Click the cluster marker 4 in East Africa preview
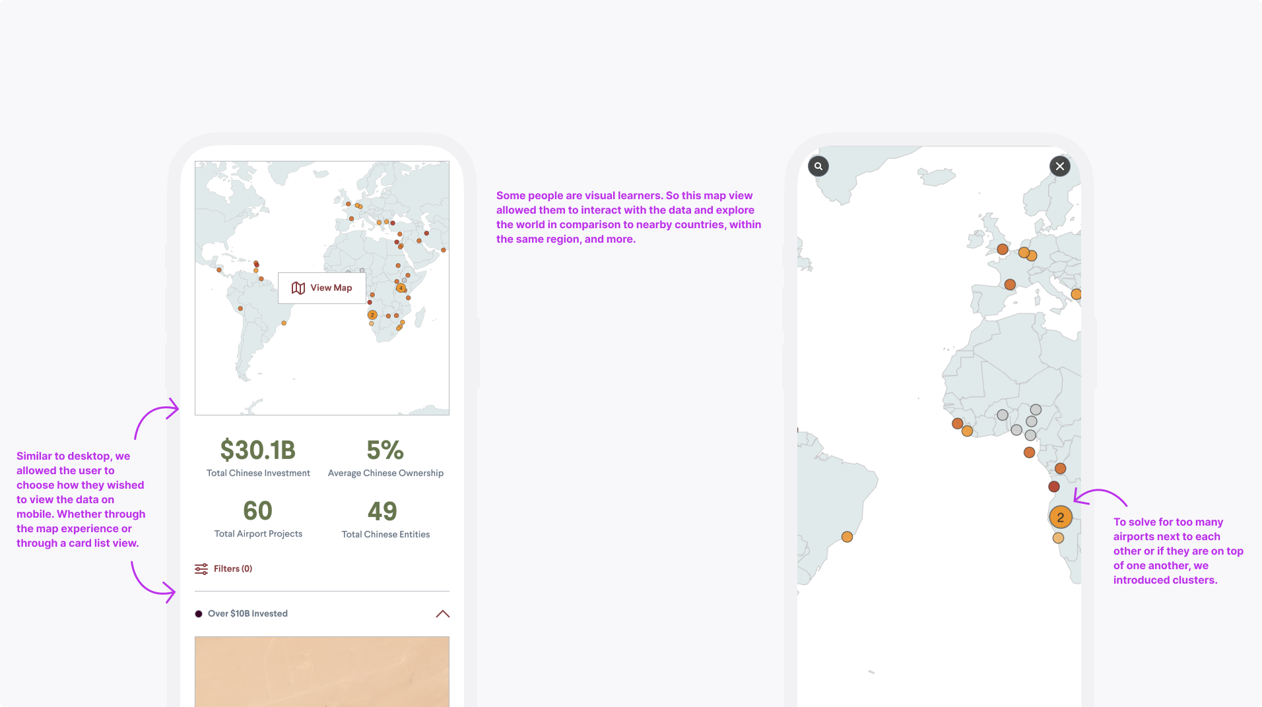The image size is (1262, 707). pyautogui.click(x=401, y=288)
